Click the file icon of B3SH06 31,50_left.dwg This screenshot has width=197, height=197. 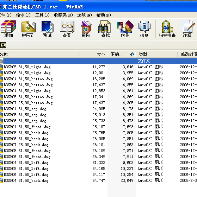click(x=1, y=174)
